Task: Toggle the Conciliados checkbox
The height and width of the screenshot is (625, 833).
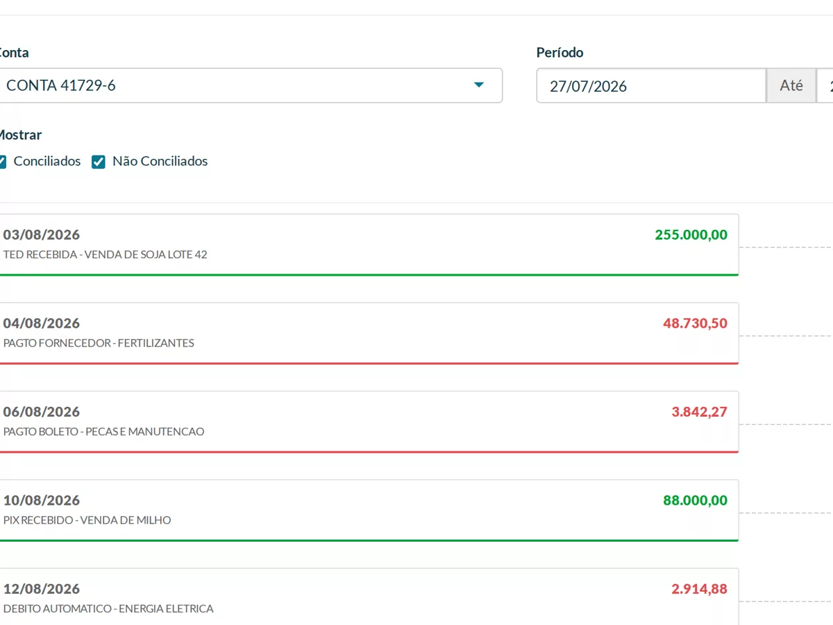Action: click(x=2, y=162)
